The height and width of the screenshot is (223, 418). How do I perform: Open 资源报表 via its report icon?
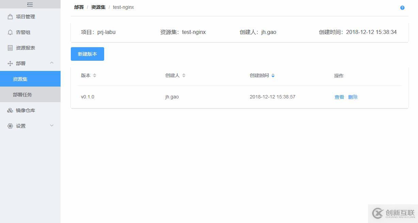[11, 48]
